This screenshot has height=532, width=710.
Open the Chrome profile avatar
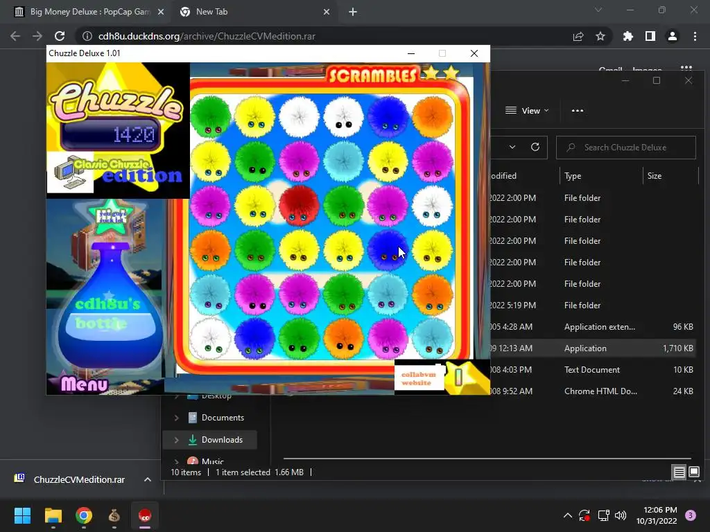pos(673,36)
